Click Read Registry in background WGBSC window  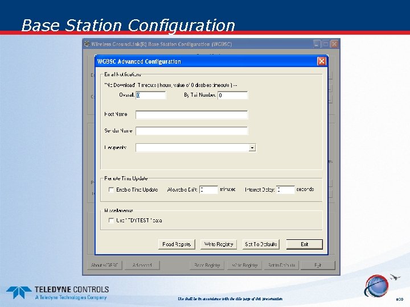(207, 265)
